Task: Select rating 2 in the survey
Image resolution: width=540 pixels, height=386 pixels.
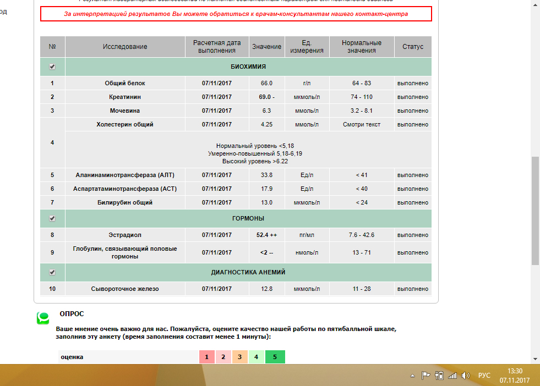Action: (223, 357)
